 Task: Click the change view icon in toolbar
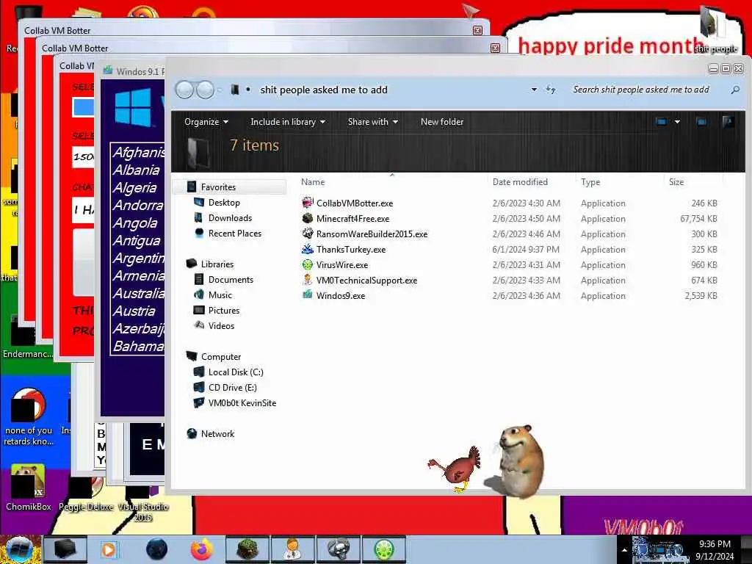tap(662, 122)
